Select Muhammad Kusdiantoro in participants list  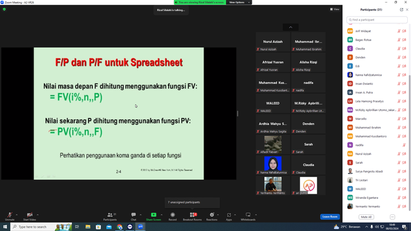[x=377, y=137]
